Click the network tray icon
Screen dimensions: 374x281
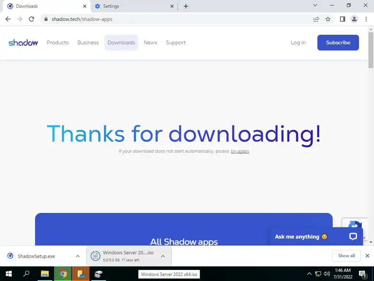coord(318,274)
